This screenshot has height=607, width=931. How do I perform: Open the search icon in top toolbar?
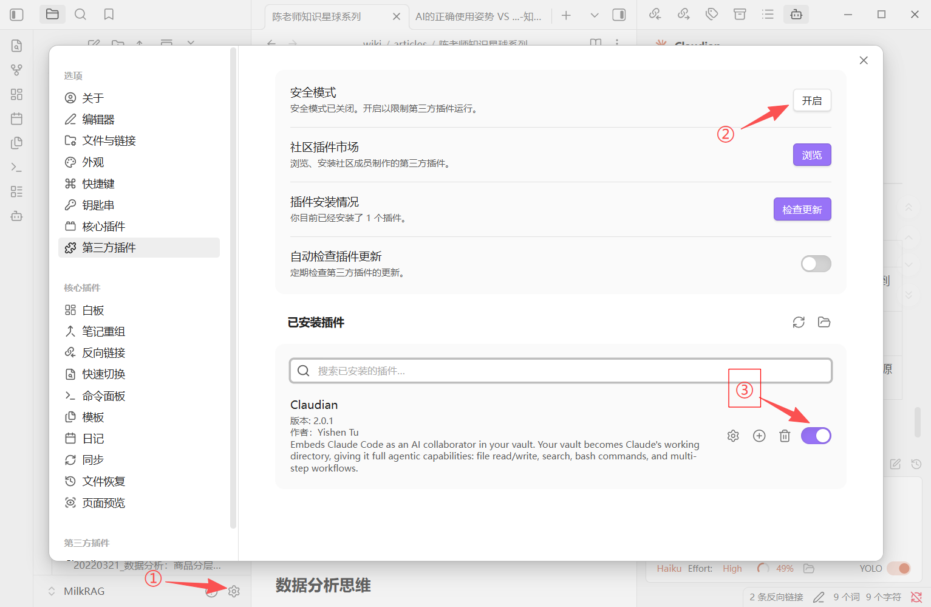click(80, 15)
